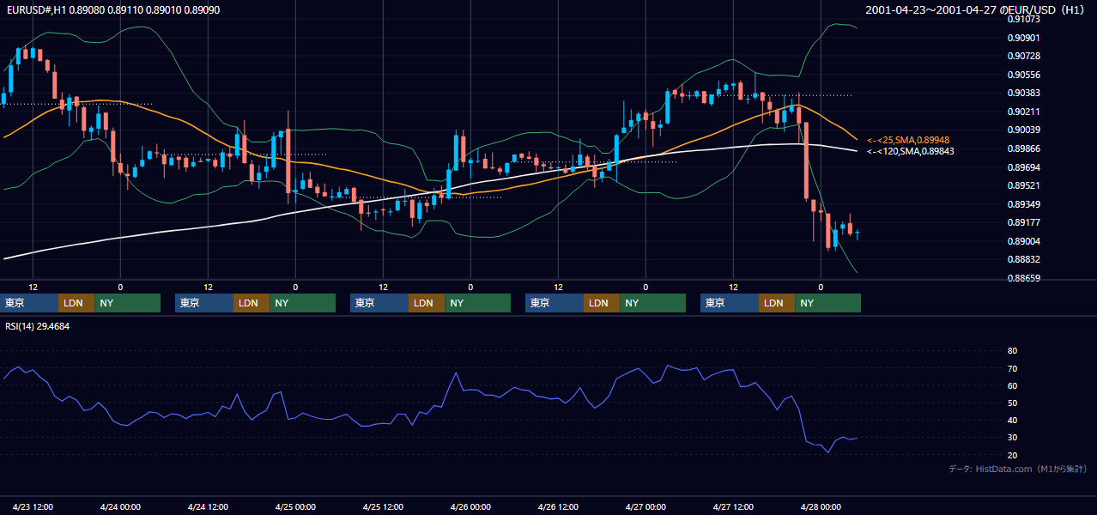
Task: Click price axis value 0.90211
Action: pyautogui.click(x=1023, y=112)
